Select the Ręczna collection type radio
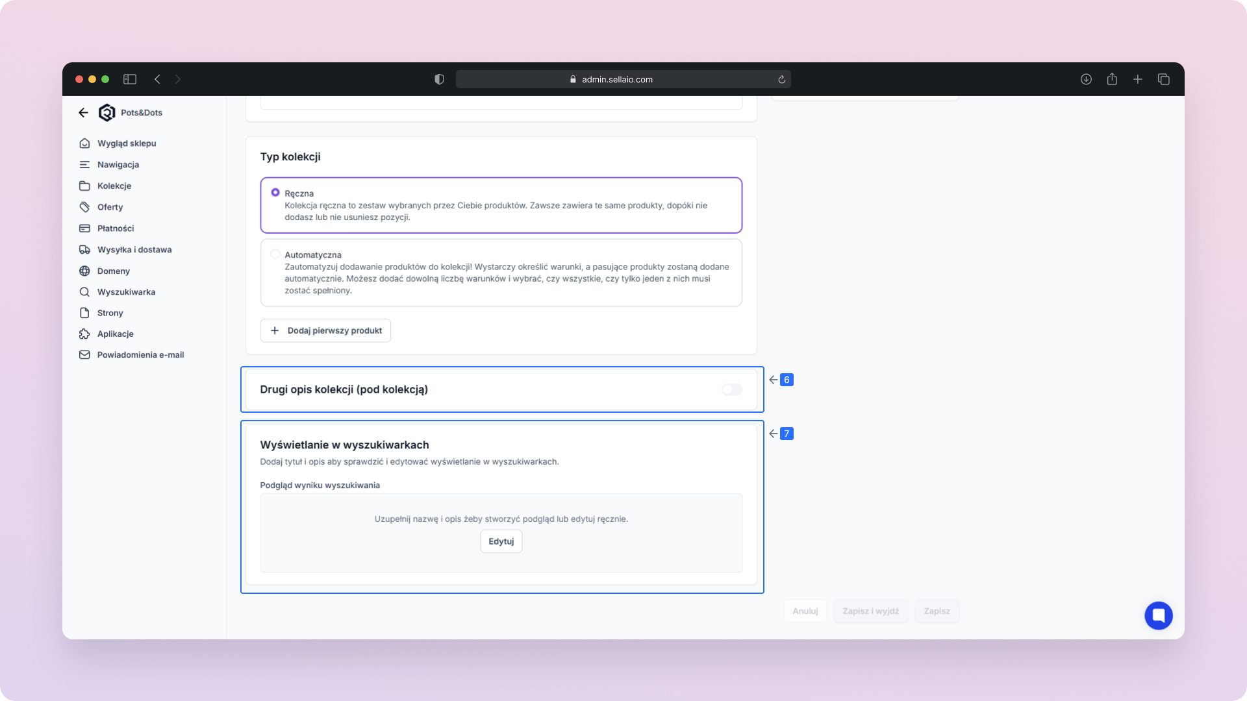The height and width of the screenshot is (701, 1247). pos(275,193)
